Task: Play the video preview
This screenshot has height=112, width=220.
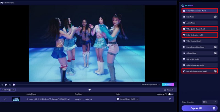Action: point(6,85)
